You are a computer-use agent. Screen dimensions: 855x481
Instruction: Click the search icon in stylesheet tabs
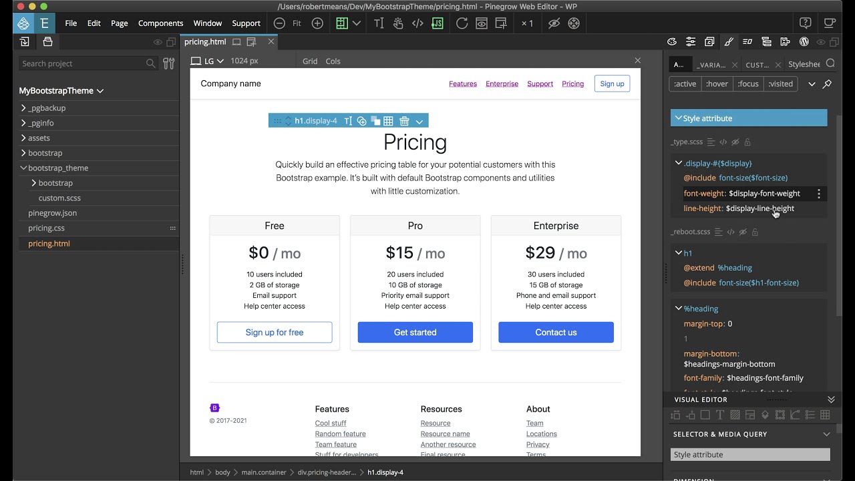coord(830,63)
